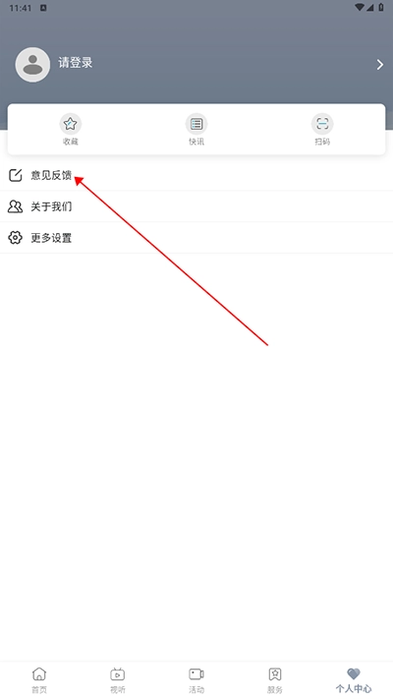Screen dimensions: 393x699
Task: Go to the 活动 activity tab
Action: 196,680
